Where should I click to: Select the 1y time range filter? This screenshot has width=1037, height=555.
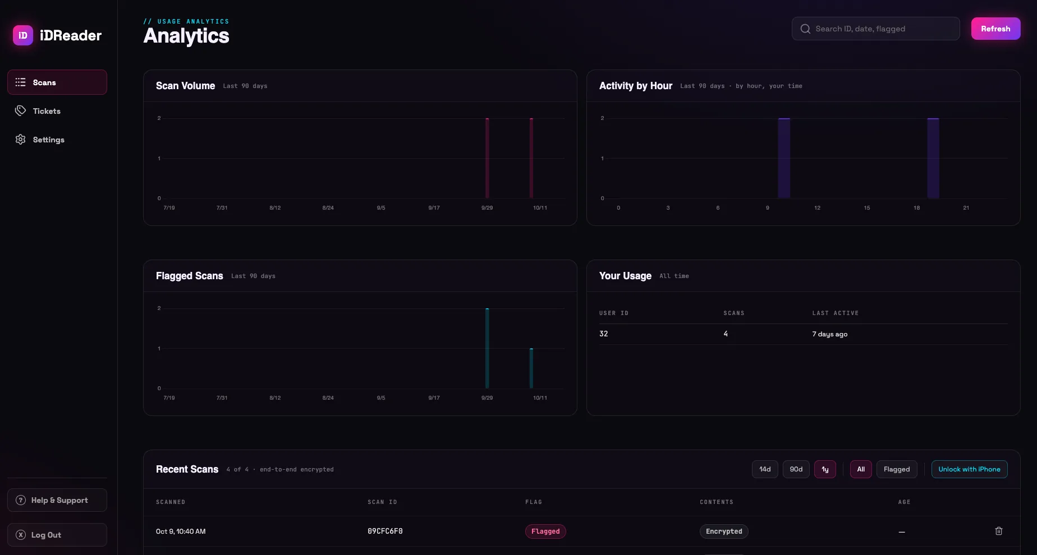coord(825,469)
